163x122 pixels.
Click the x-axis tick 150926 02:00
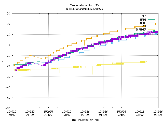[121, 113]
